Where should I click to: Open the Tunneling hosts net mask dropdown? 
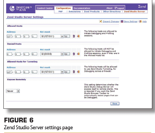62,72
